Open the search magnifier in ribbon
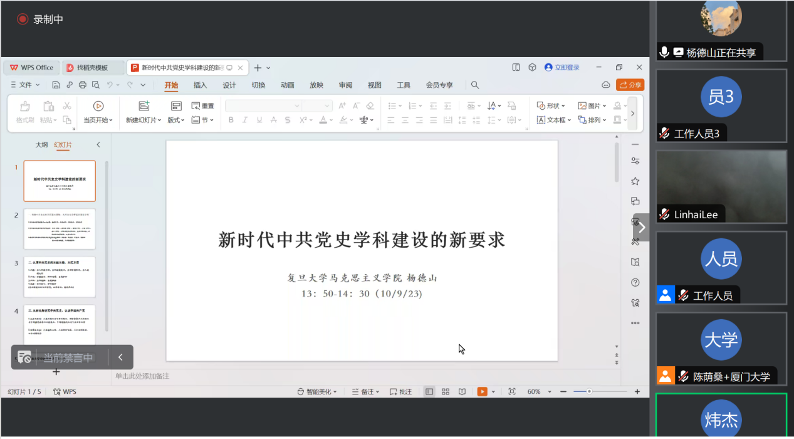Viewport: 794px width, 439px height. (475, 85)
